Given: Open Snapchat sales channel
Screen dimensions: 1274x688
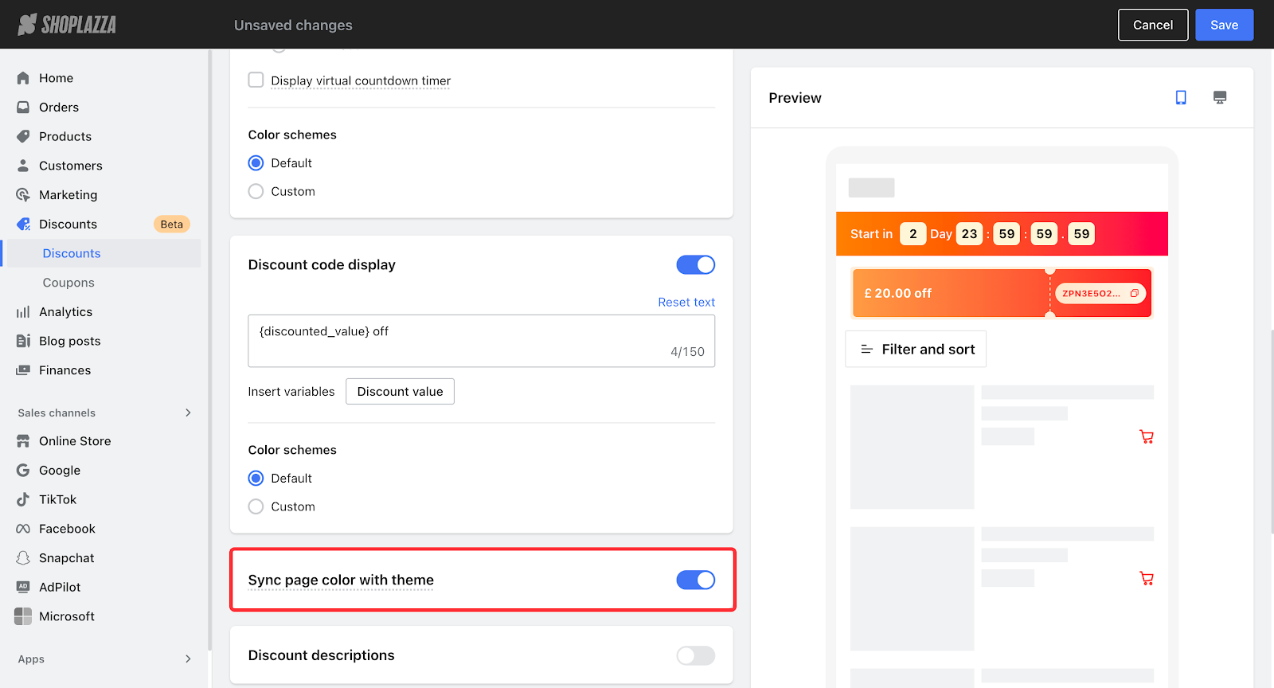Looking at the screenshot, I should [66, 558].
